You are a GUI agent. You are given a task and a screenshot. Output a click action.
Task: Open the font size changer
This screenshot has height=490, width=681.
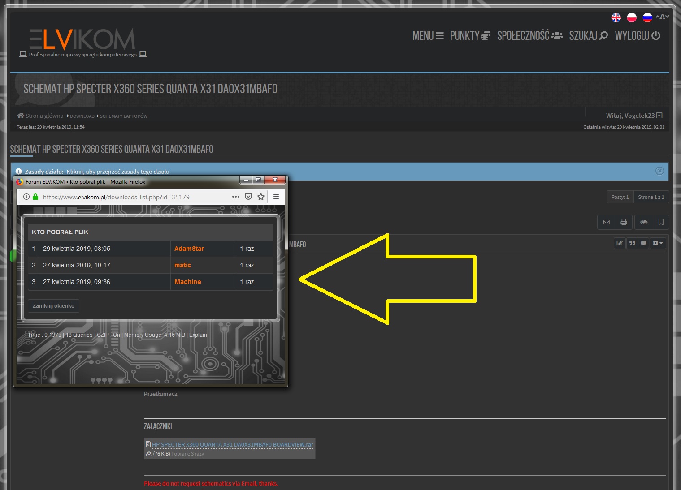tap(662, 17)
